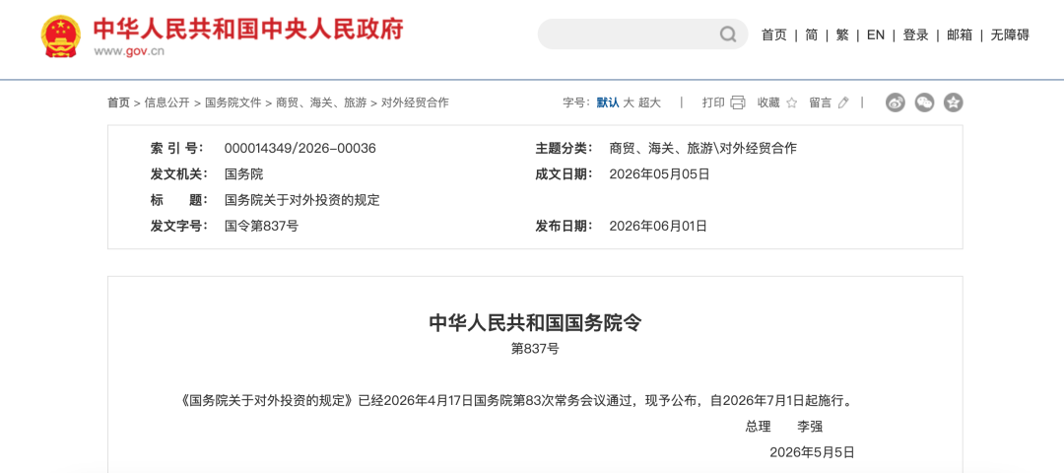Viewport: 1064px width, 473px height.
Task: Click the 留言 comment link
Action: pyautogui.click(x=821, y=103)
